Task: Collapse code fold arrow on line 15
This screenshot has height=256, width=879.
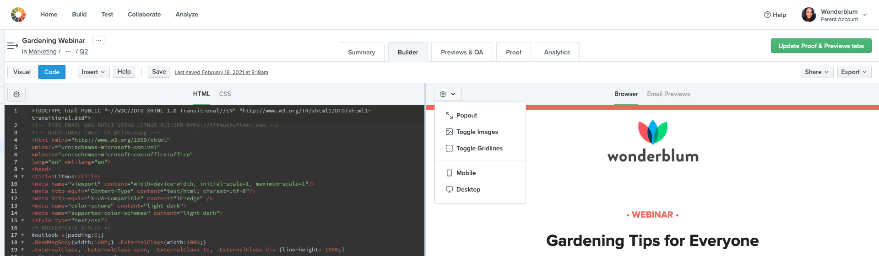Action: (22, 220)
